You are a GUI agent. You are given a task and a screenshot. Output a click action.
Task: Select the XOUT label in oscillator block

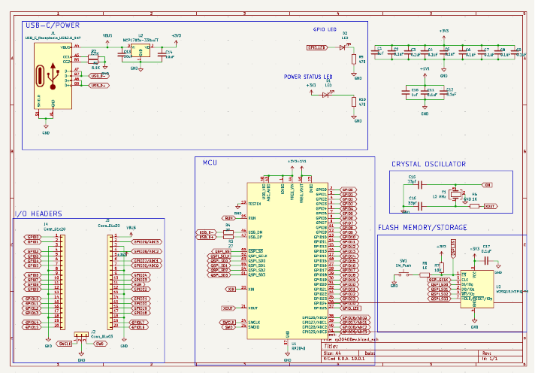[x=491, y=206]
